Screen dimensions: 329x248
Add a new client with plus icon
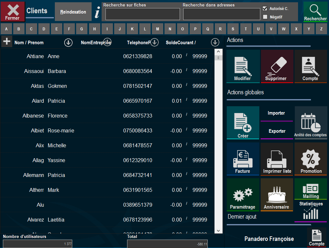coord(7,41)
